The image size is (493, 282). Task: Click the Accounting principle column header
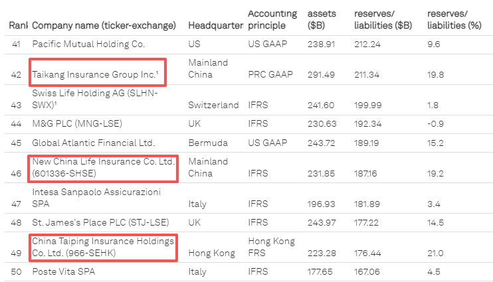(x=266, y=19)
